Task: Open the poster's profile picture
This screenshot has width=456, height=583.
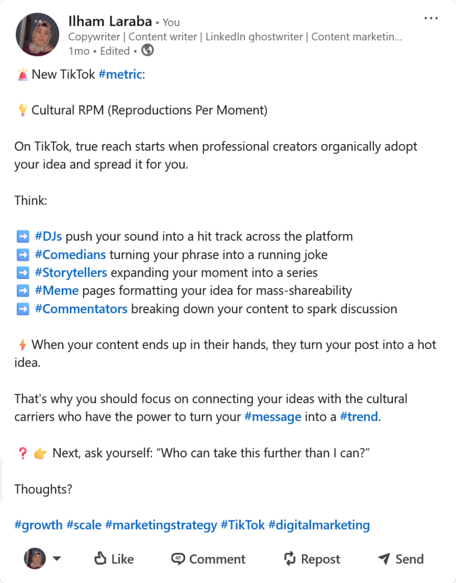Action: 38,35
